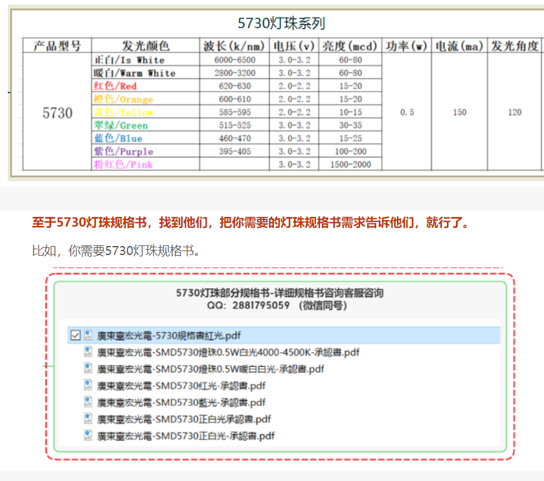The width and height of the screenshot is (544, 481).
Task: Select the file name ending 0.5W暖白白光-承認書.pdf
Action: pyautogui.click(x=210, y=369)
